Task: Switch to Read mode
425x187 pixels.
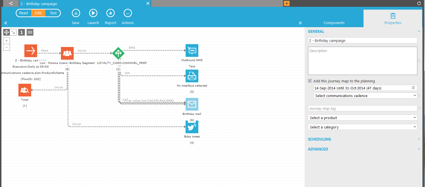Action: (x=24, y=13)
